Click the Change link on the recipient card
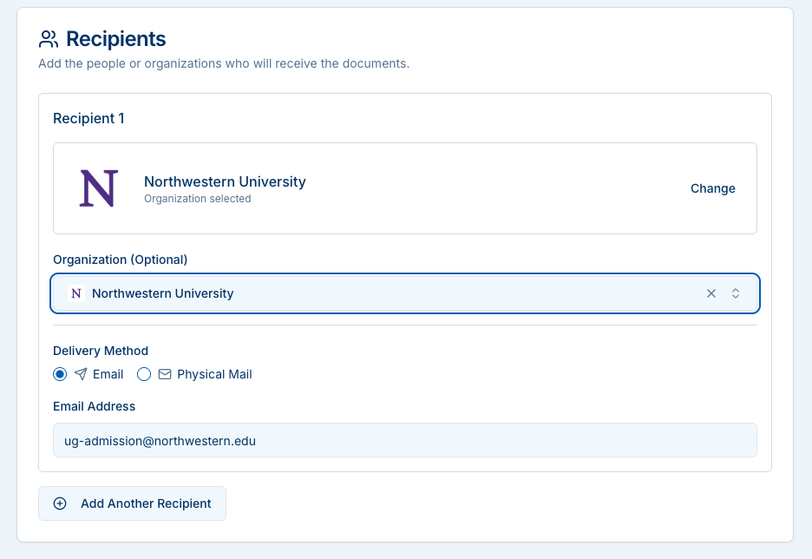Image resolution: width=812 pixels, height=559 pixels. click(x=712, y=188)
